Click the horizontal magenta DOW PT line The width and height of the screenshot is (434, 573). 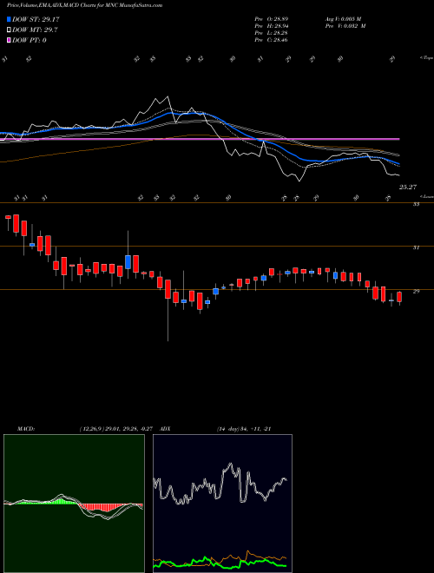(x=200, y=139)
